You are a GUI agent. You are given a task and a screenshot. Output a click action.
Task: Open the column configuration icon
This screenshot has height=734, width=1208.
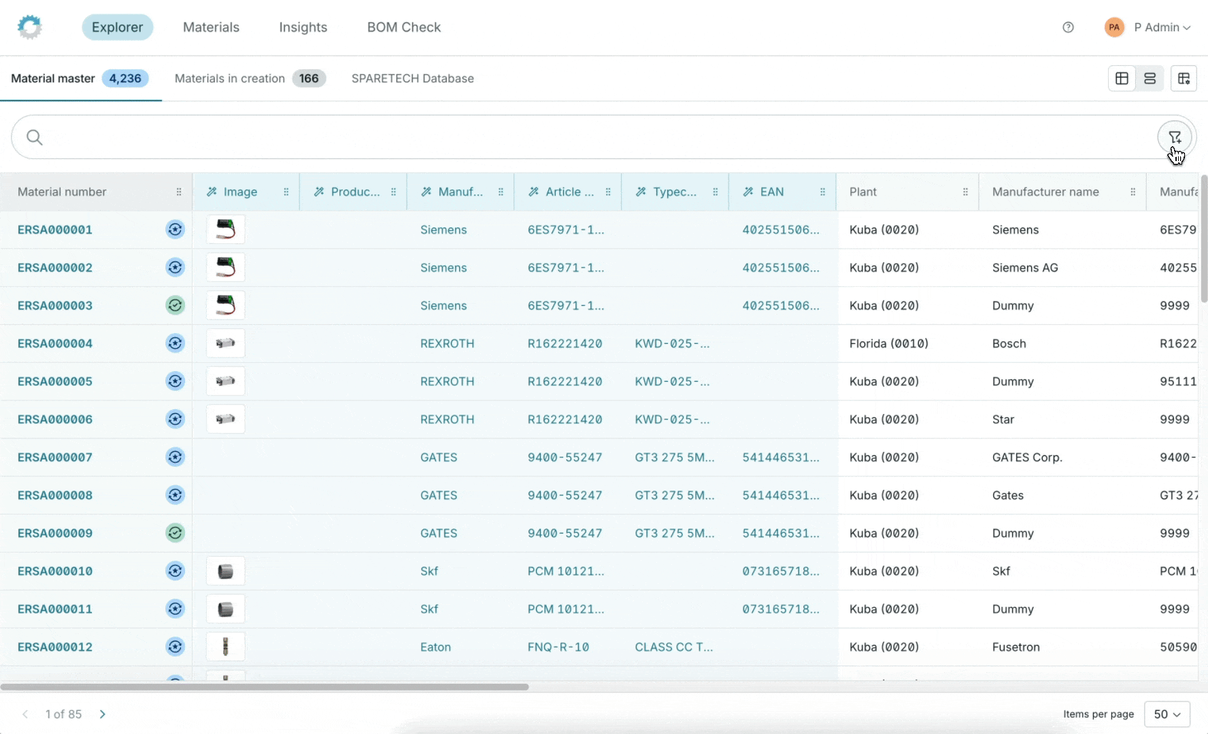pyautogui.click(x=1184, y=78)
